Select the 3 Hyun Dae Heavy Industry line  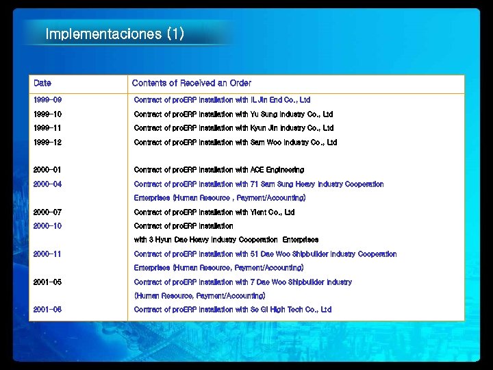click(226, 240)
